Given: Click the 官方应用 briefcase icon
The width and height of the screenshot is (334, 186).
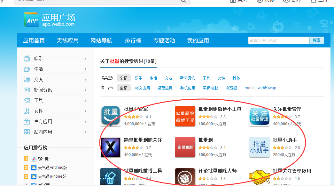Looking at the screenshot, I should tap(27, 121).
